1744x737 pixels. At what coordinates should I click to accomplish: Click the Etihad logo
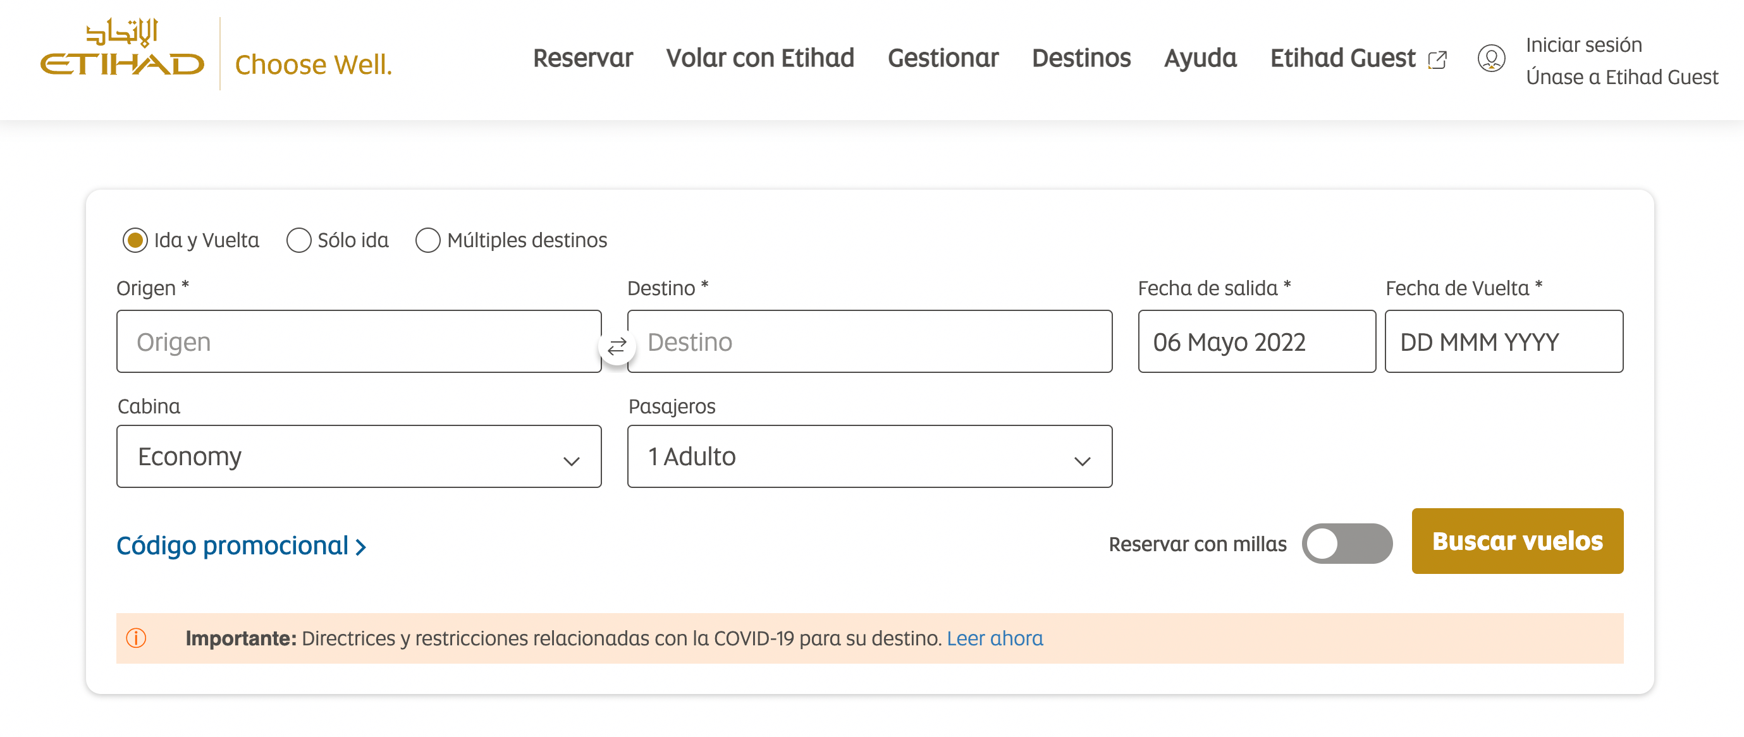(x=123, y=47)
